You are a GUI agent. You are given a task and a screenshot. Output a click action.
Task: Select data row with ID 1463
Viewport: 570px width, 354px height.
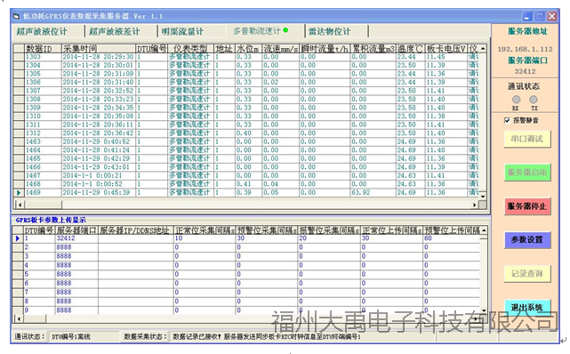245,141
